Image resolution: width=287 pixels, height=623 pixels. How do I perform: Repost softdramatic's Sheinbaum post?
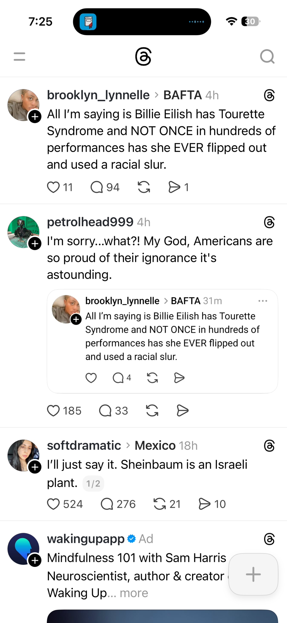(x=160, y=504)
